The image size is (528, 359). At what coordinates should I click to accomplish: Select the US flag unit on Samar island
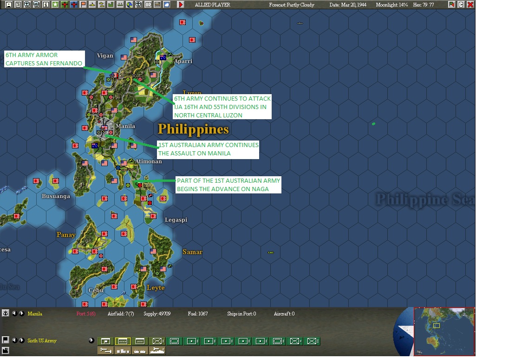point(153,251)
